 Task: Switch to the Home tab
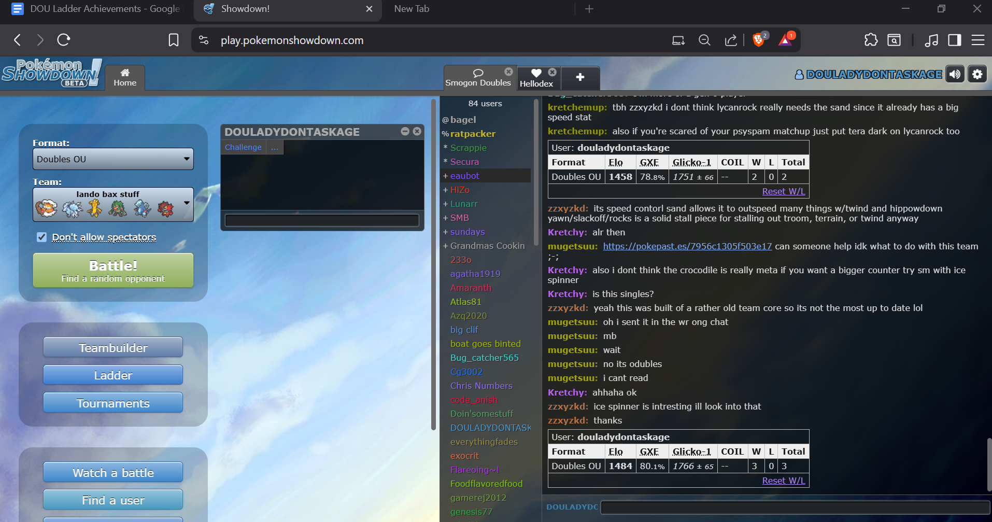pos(125,77)
